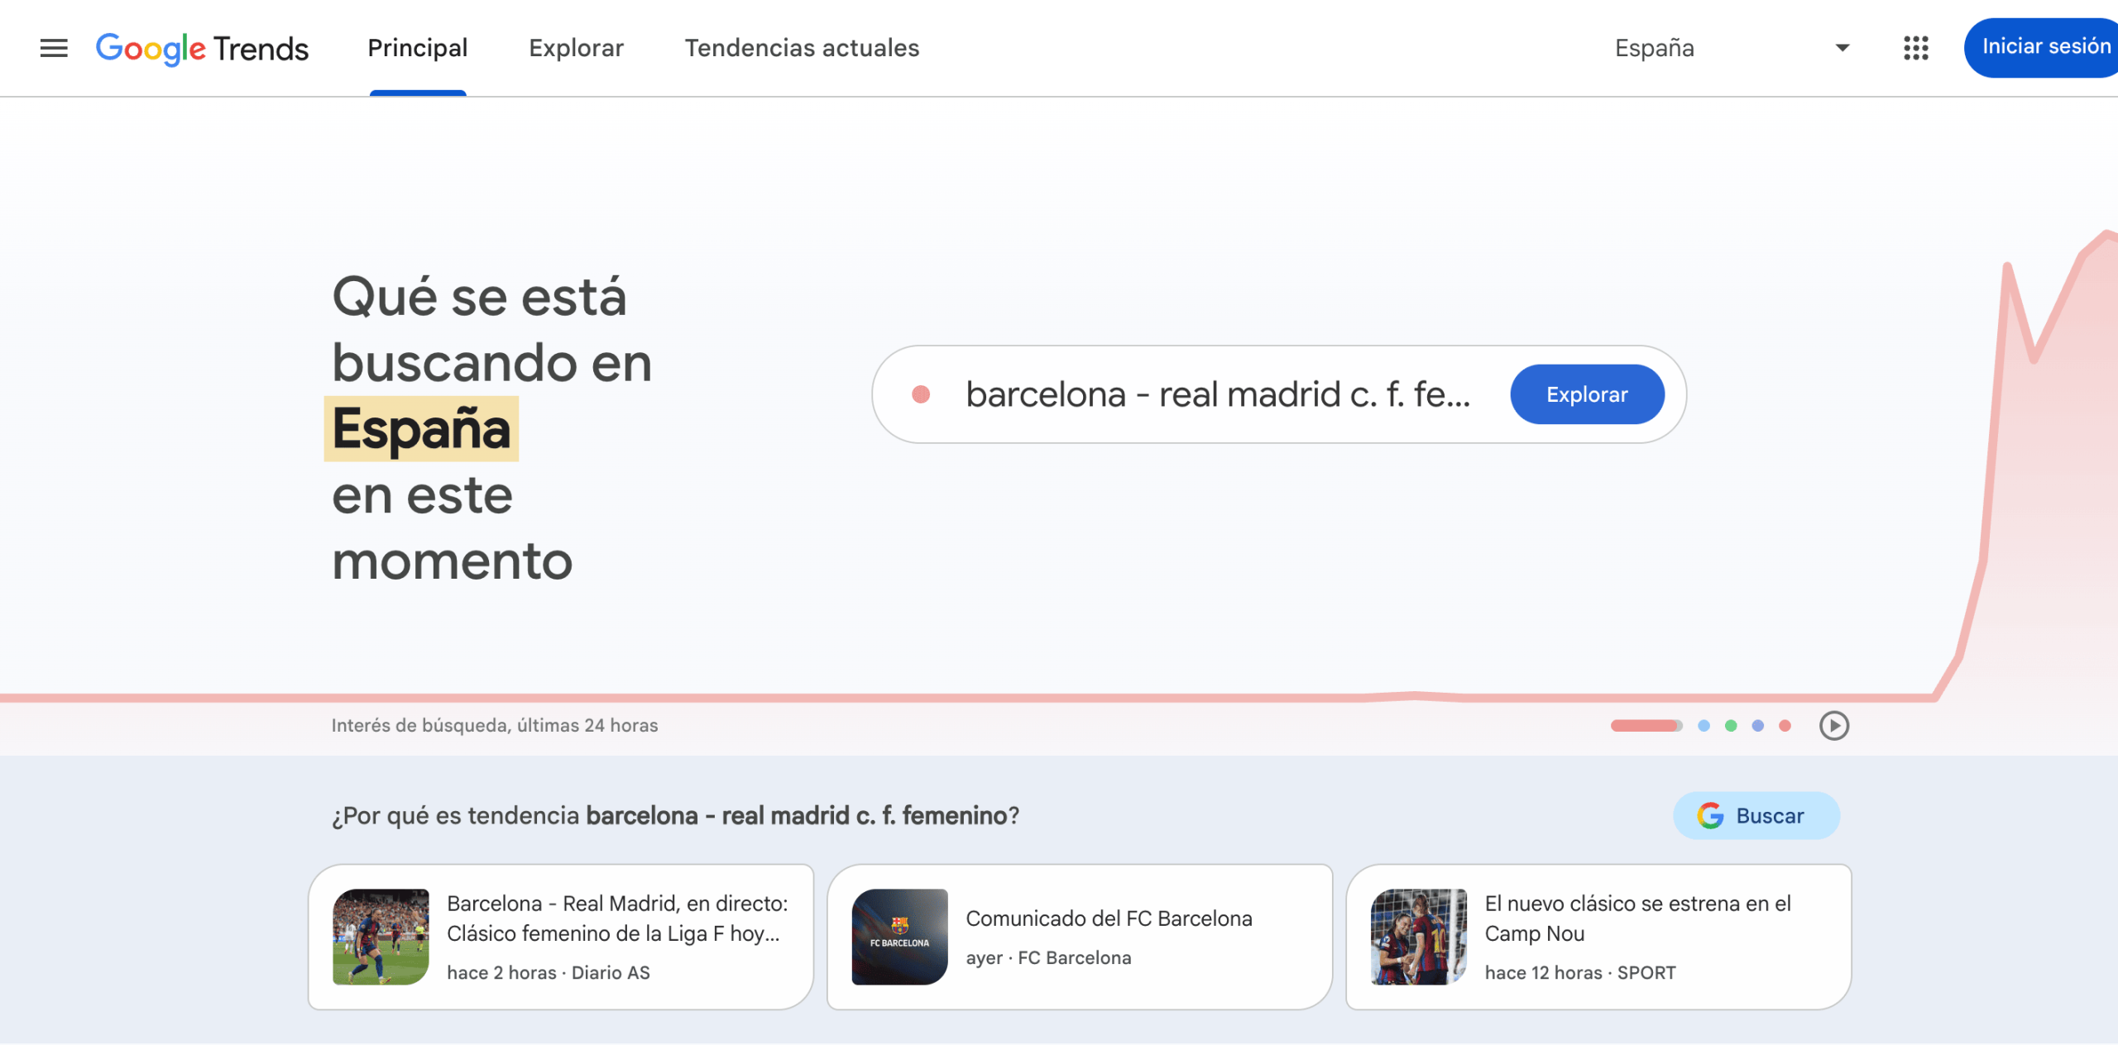The width and height of the screenshot is (2118, 1045).
Task: Open the Google apps grid
Action: (x=1915, y=48)
